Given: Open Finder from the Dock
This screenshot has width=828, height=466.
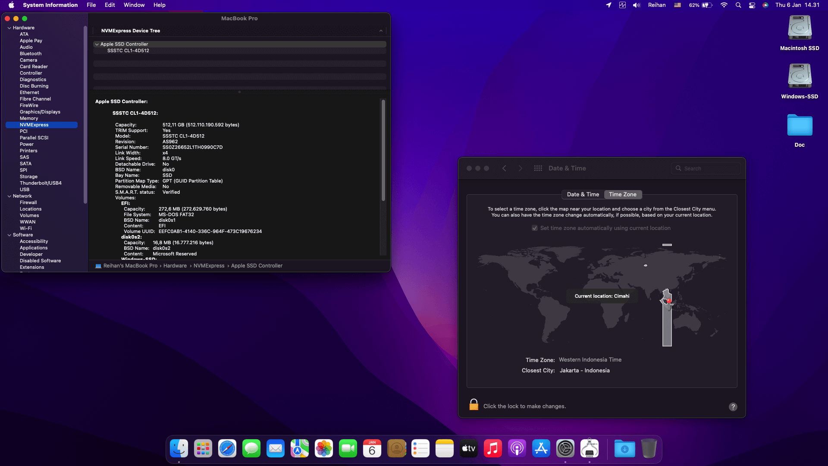Looking at the screenshot, I should (x=179, y=449).
